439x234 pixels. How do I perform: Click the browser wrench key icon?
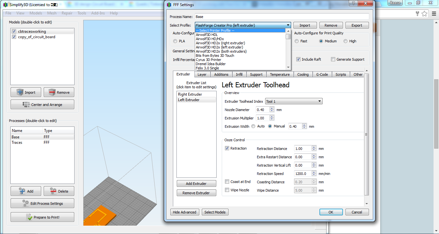point(417,13)
